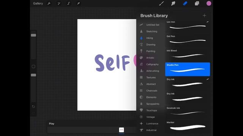Open the pink color picker circle

[x=209, y=3]
